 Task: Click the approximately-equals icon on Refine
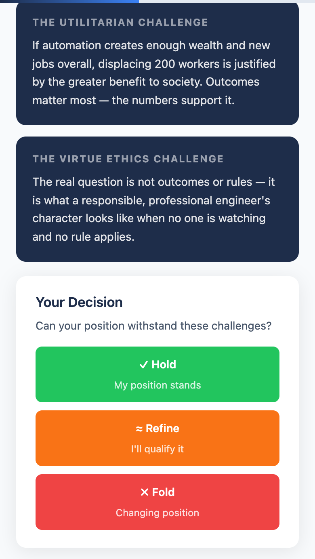tap(140, 429)
